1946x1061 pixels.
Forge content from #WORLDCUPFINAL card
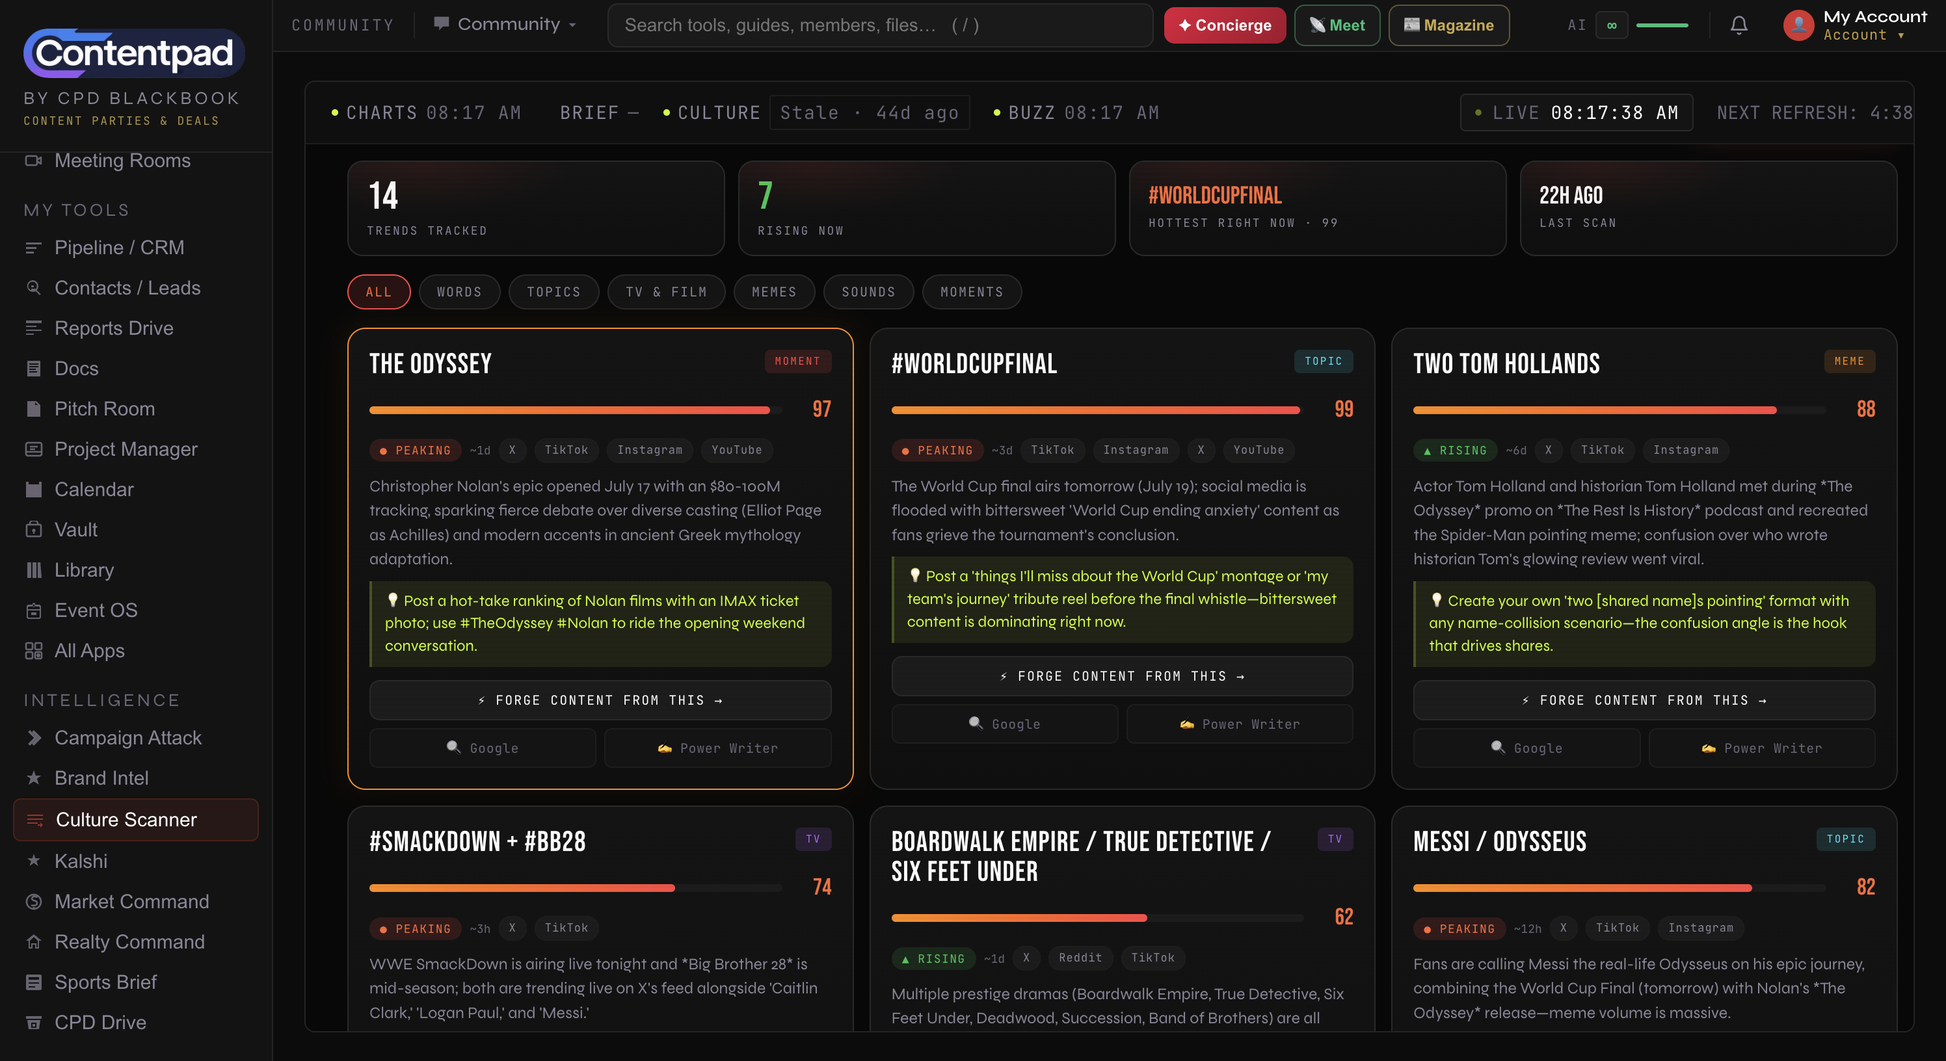[x=1122, y=676]
